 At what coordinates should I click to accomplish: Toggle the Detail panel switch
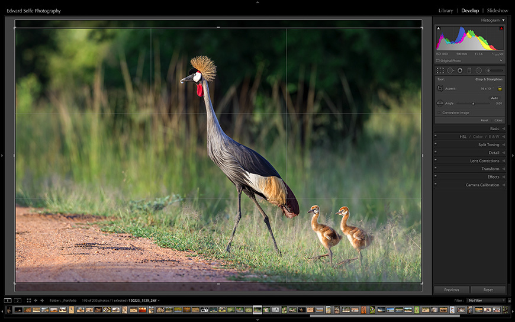[x=436, y=152]
